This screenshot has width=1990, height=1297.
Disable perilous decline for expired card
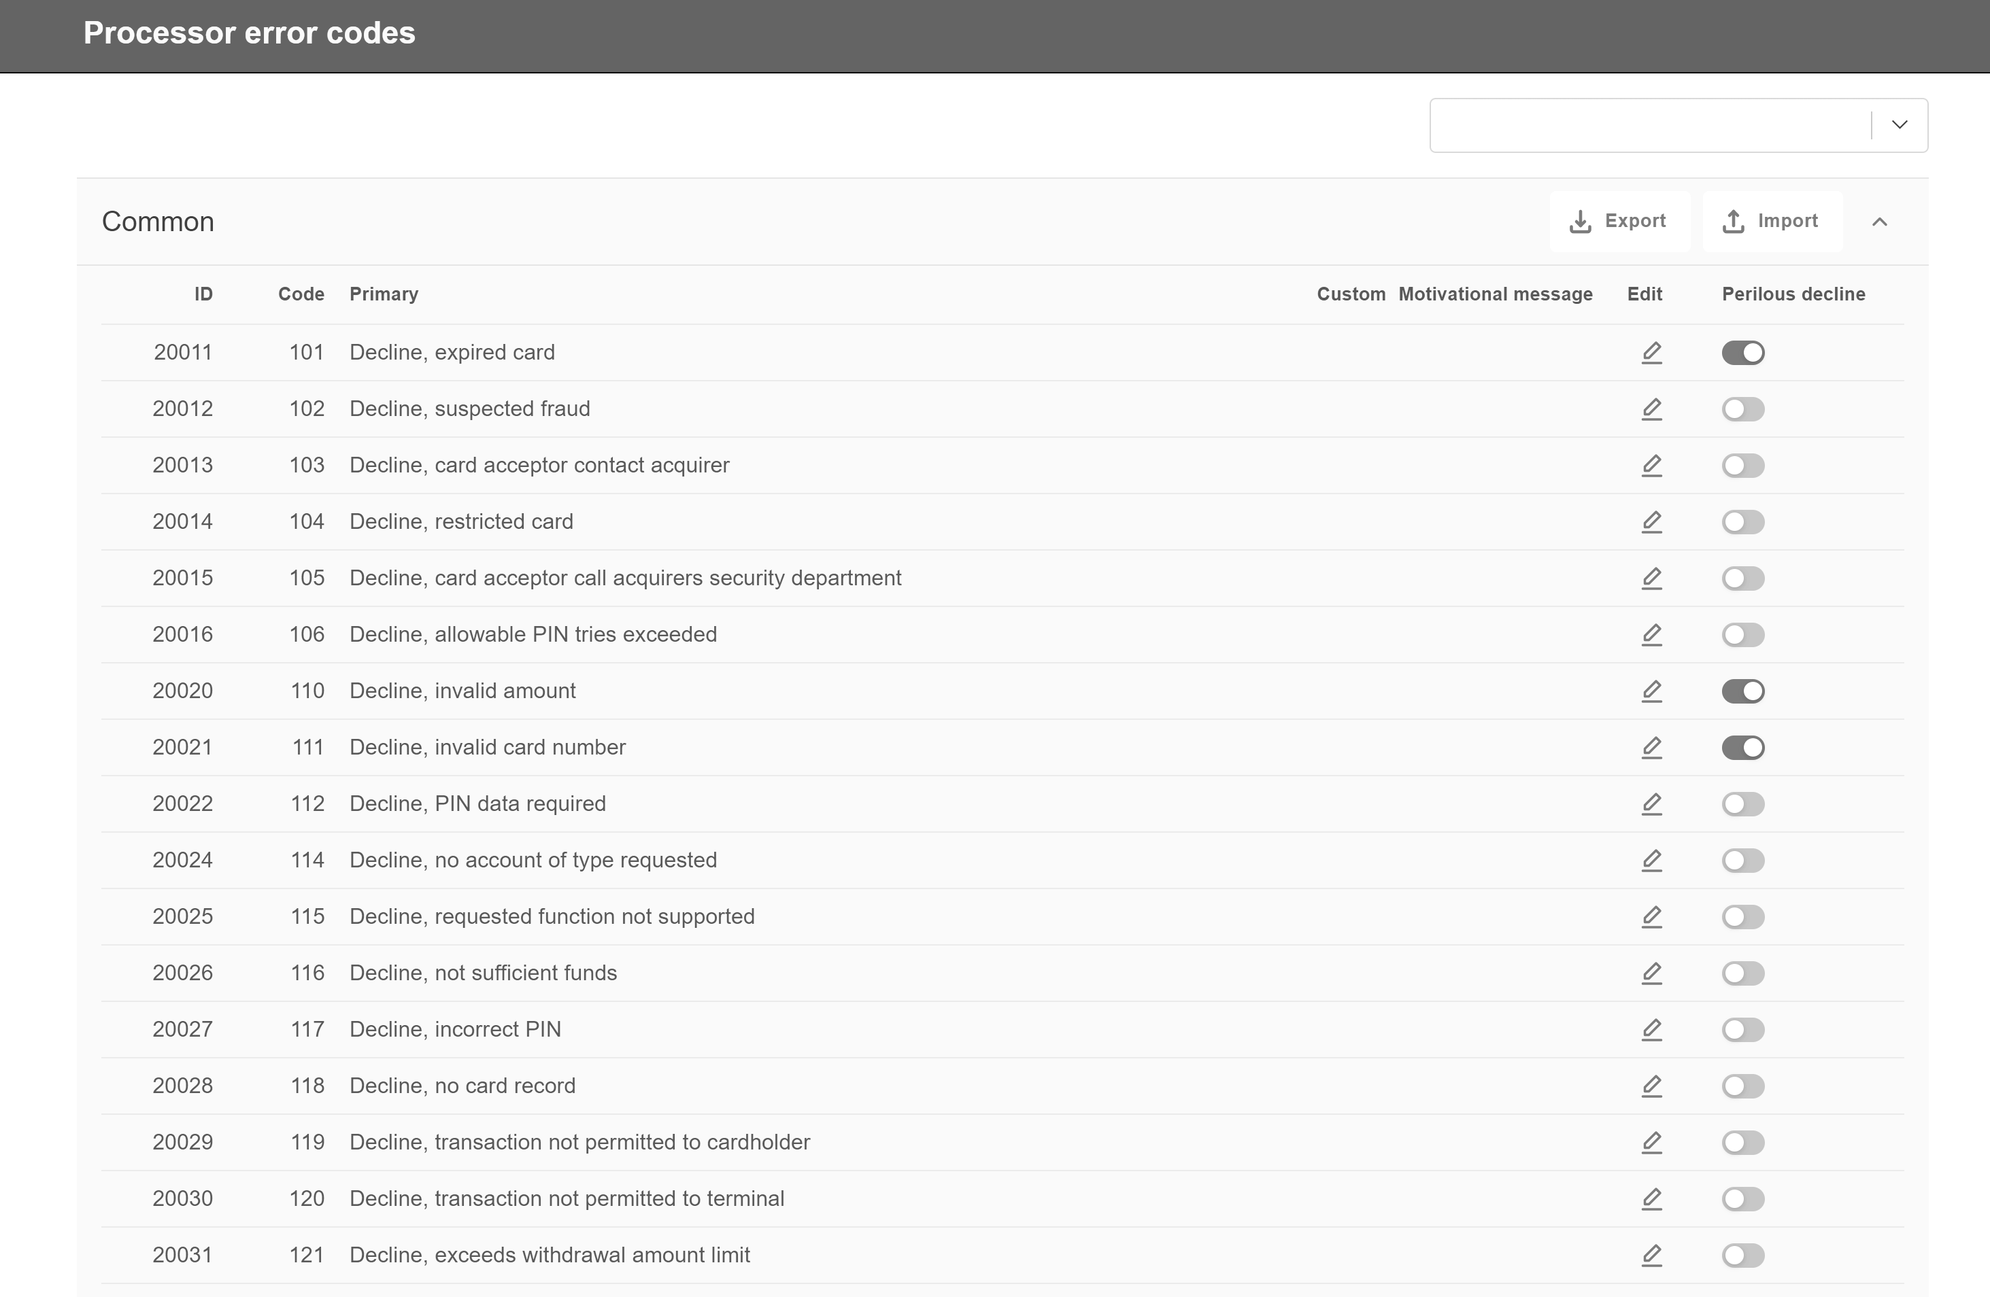tap(1742, 353)
